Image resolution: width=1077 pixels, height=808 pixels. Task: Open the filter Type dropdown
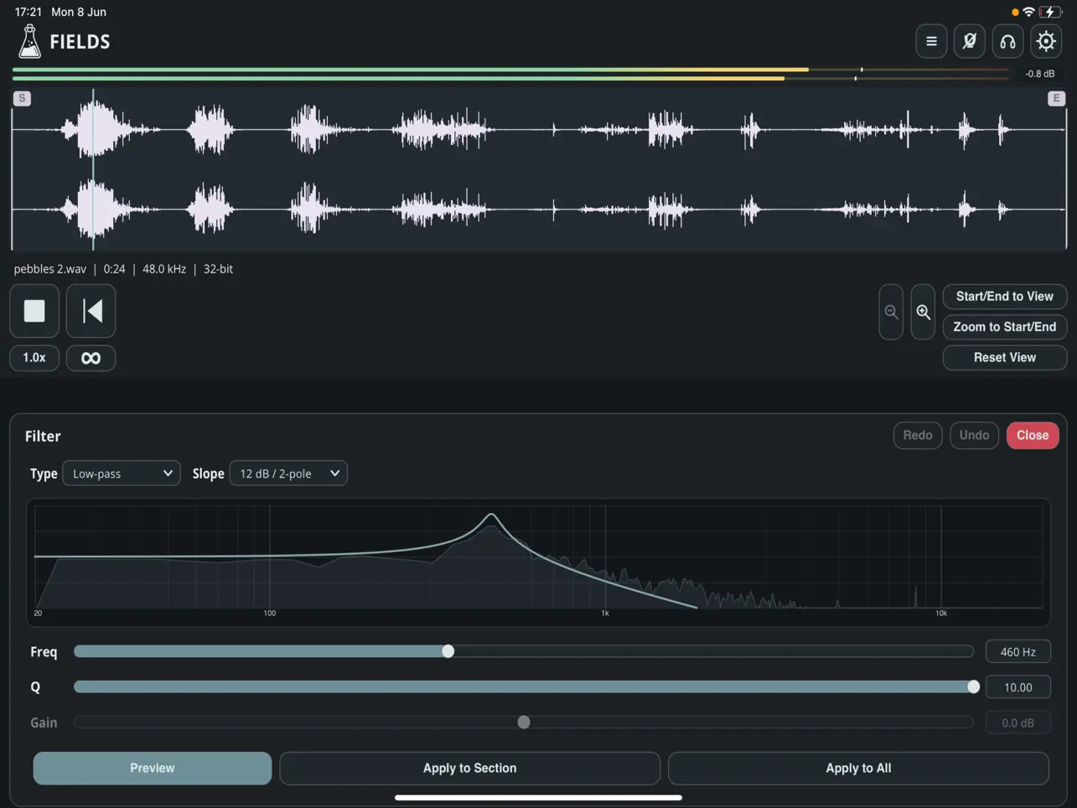(x=122, y=474)
